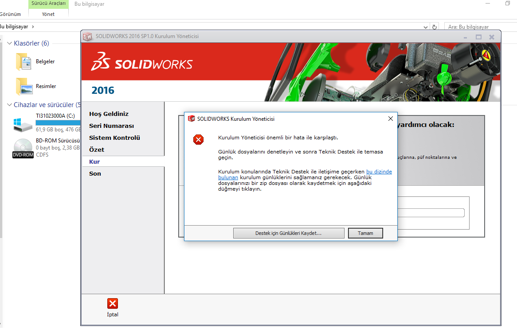Click the Bu bilgisayar breadcrumb in address bar
Screen dimensions: 517x334
click(14, 27)
